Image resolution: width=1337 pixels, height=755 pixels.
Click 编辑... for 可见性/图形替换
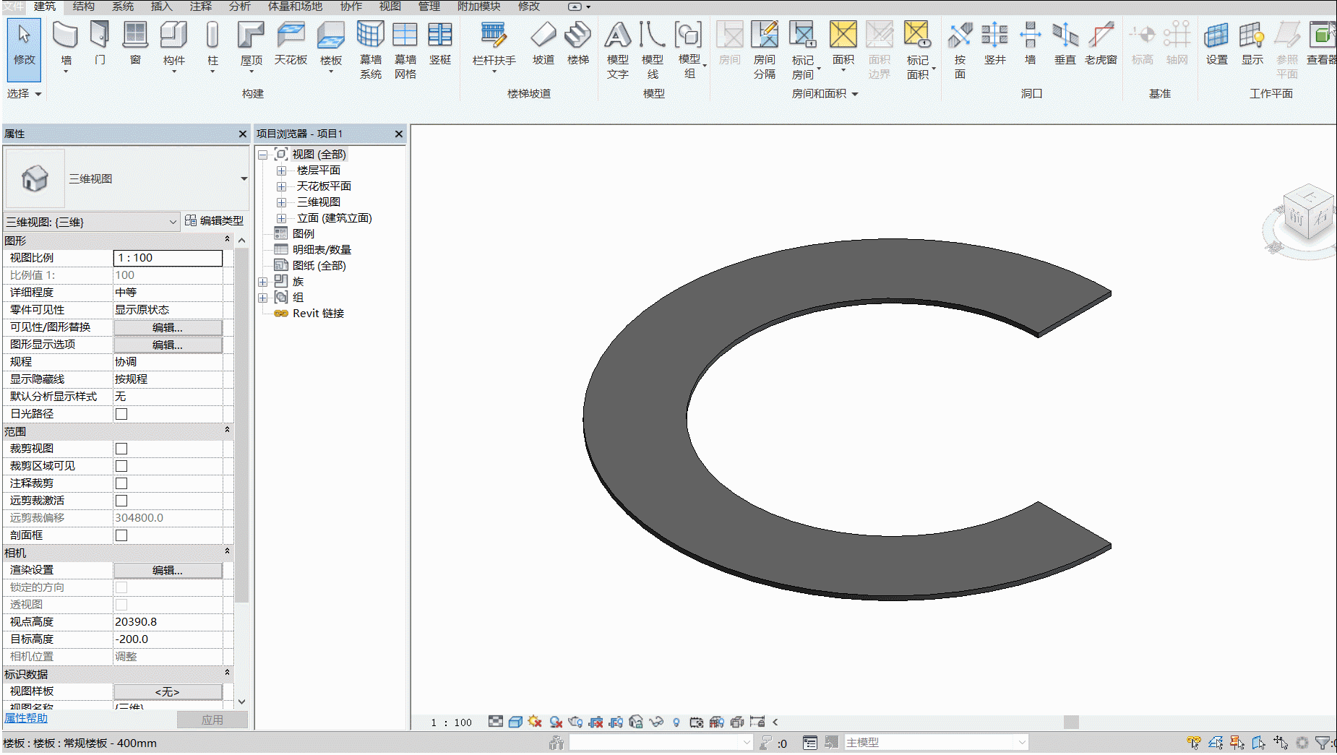[168, 327]
